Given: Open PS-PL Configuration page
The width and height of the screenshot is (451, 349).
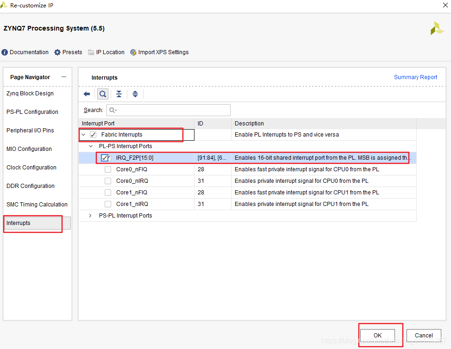Looking at the screenshot, I should coord(32,112).
